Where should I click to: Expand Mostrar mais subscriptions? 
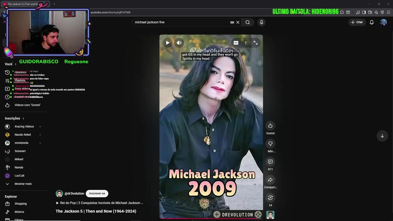(23, 184)
